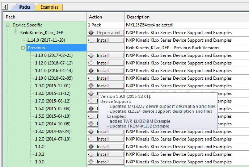
Task: Click the install icon for version 1.14.0
Action: [x=91, y=40]
